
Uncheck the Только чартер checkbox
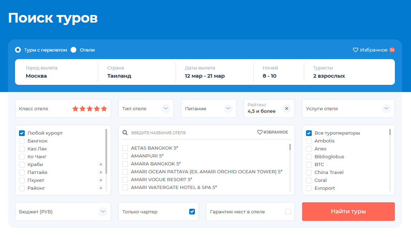coord(192,212)
